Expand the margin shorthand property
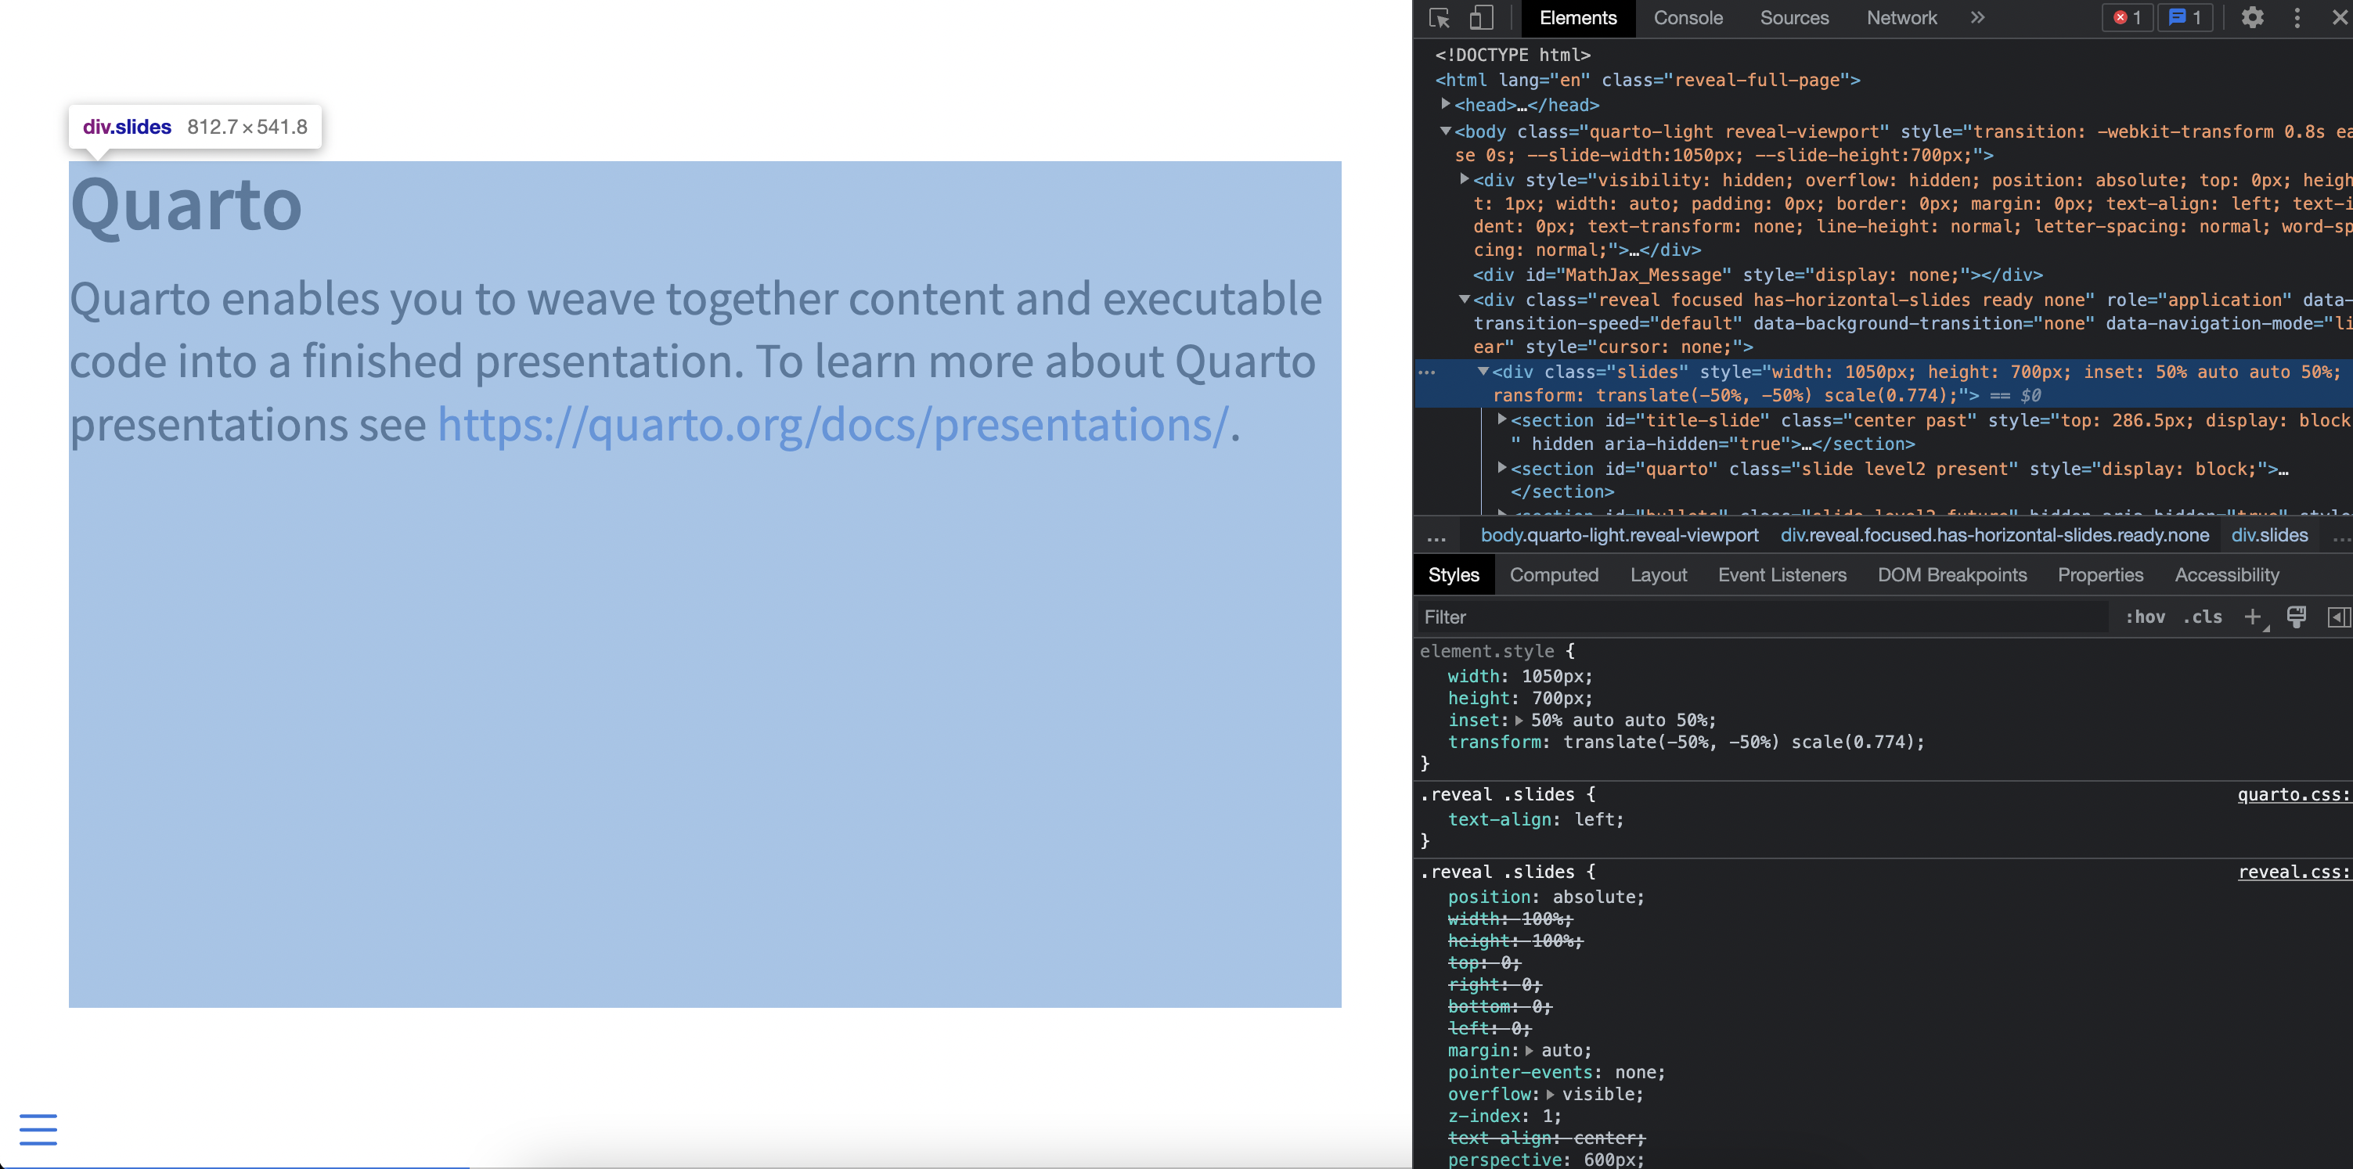2353x1169 pixels. click(1529, 1051)
